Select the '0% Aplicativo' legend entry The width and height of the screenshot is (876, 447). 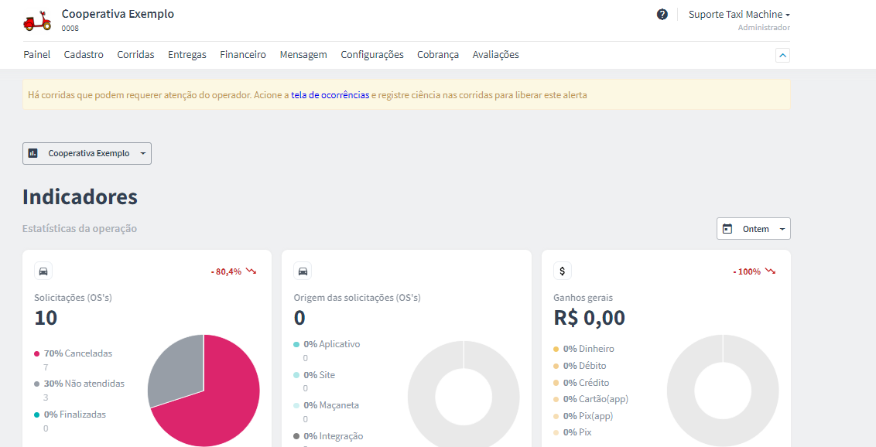click(327, 344)
